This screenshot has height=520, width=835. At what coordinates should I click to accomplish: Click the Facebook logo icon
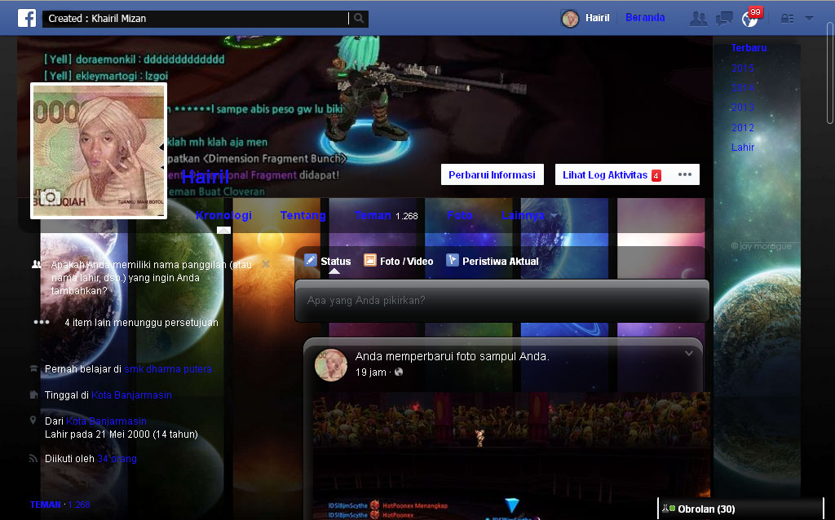tap(27, 18)
